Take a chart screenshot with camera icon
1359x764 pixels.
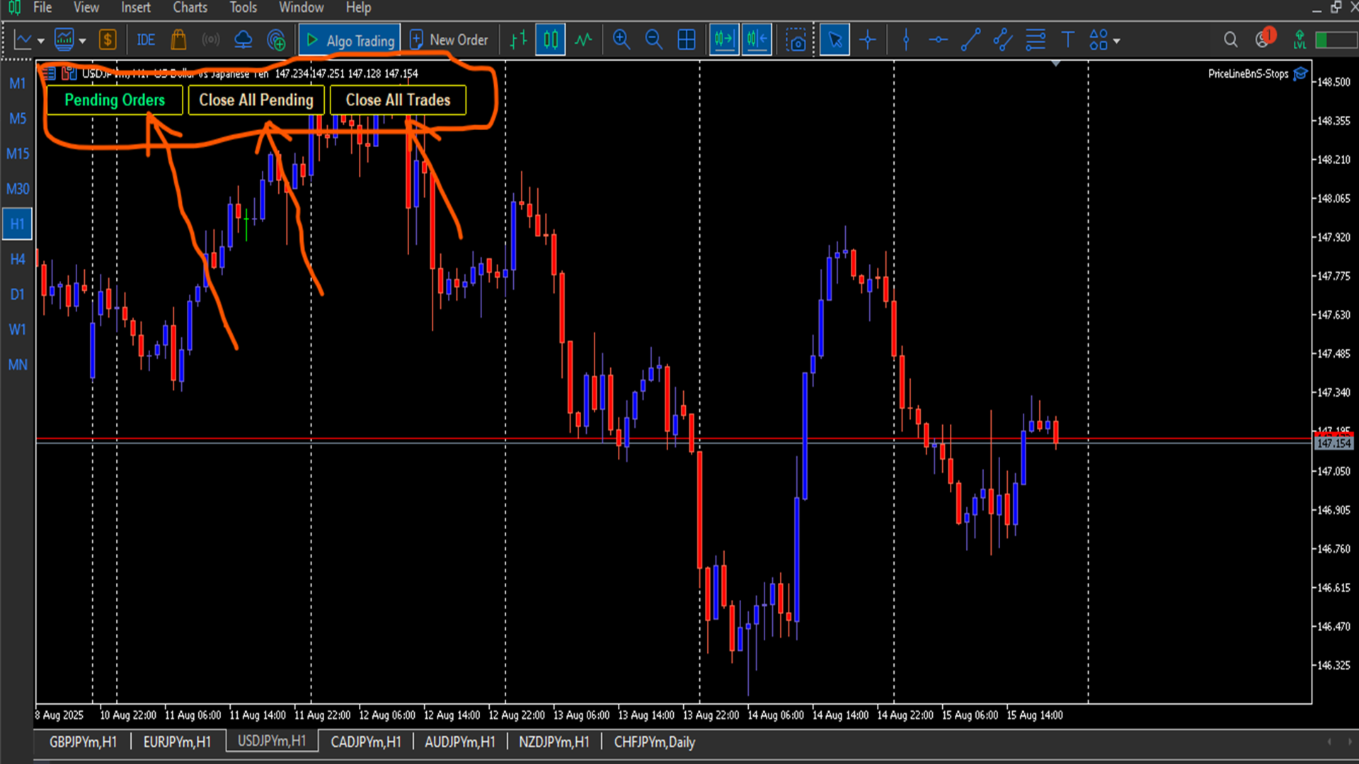[x=796, y=40]
